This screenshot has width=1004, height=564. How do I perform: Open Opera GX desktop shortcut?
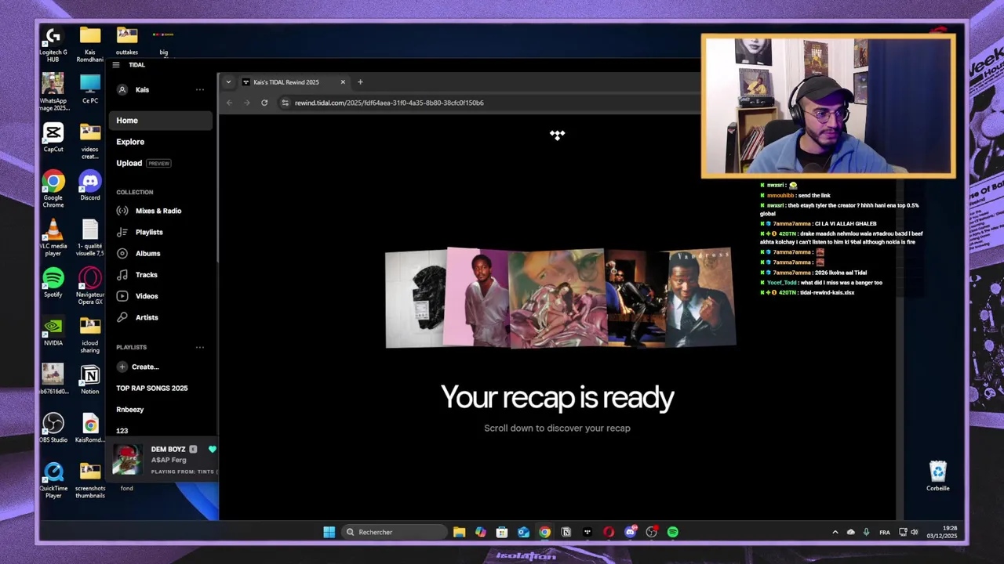tap(90, 287)
